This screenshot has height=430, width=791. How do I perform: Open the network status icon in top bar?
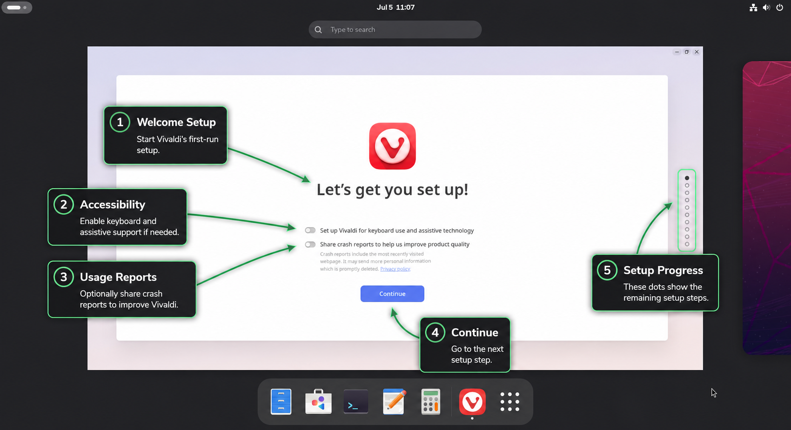[753, 7]
